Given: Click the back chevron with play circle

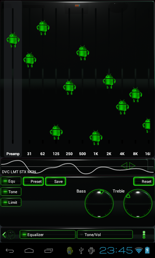Looking at the screenshot, I should click(x=9, y=235).
